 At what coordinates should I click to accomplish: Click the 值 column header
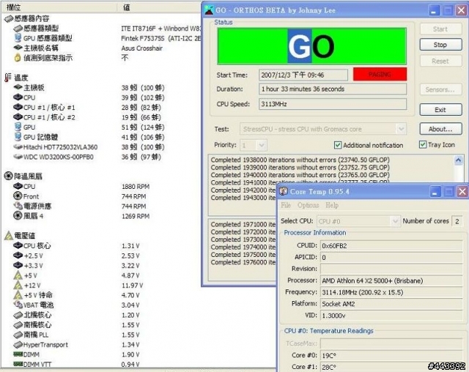tap(159, 7)
